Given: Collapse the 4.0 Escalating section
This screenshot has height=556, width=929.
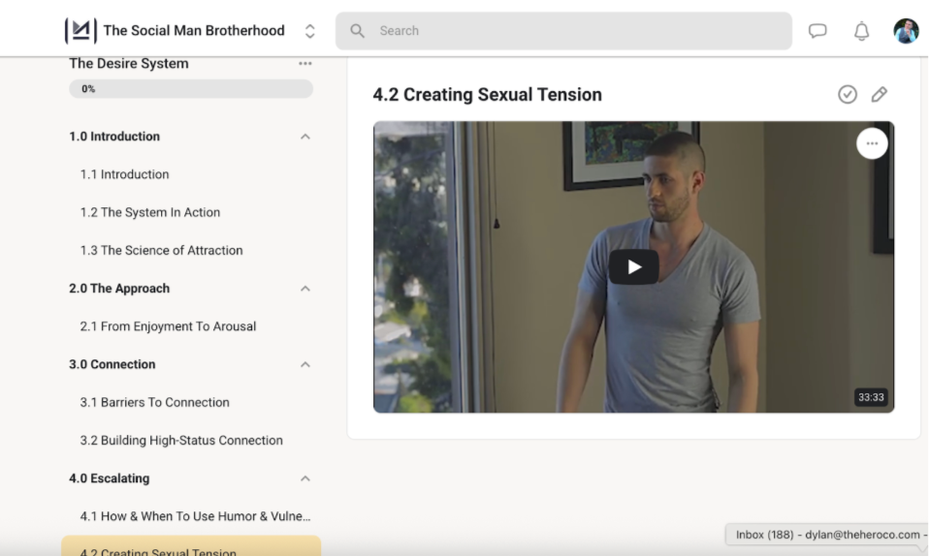Looking at the screenshot, I should tap(305, 479).
